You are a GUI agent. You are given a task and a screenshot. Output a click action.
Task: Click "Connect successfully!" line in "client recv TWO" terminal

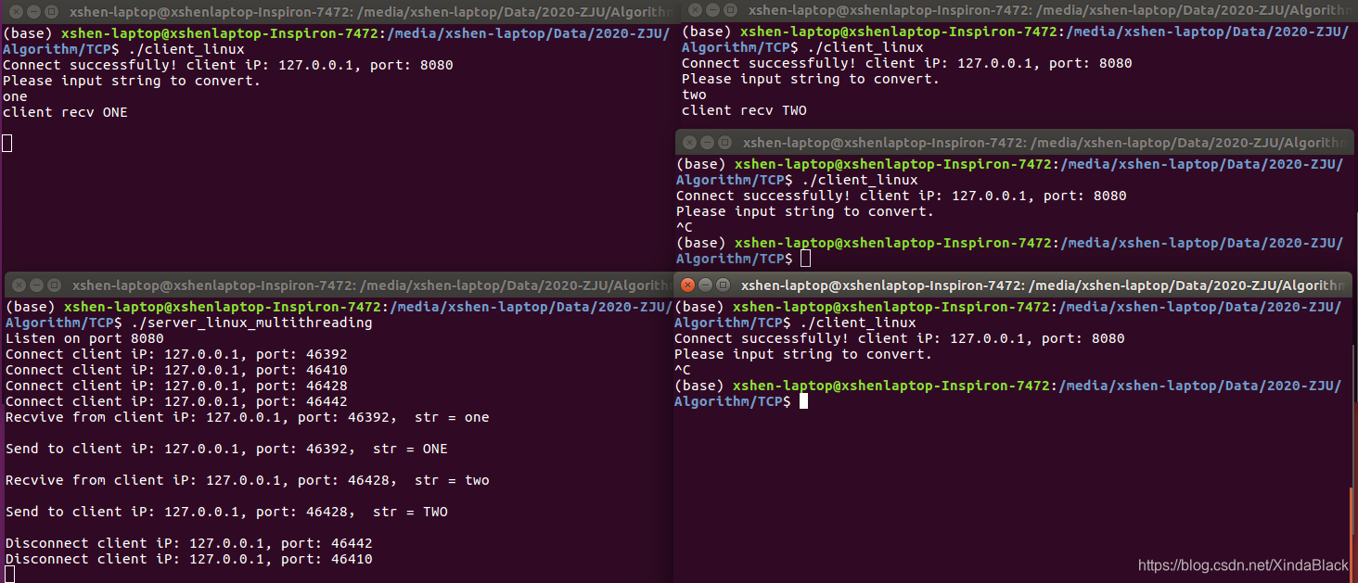[907, 63]
